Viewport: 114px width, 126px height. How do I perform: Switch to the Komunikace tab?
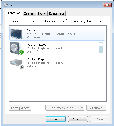57,13
